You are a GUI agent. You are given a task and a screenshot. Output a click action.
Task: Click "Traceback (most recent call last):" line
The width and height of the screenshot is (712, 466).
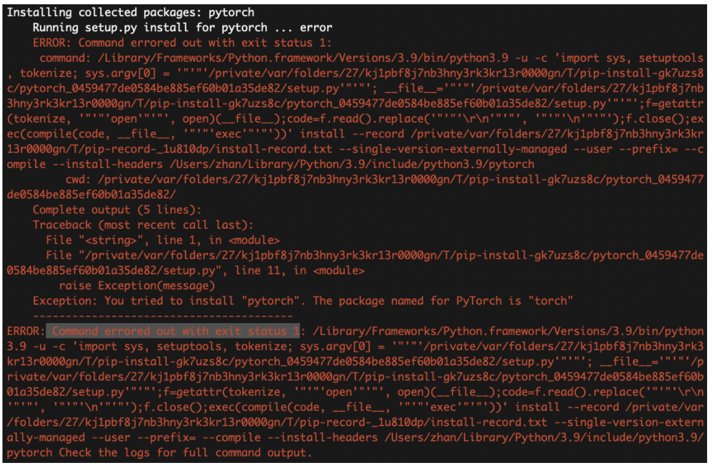pos(143,225)
